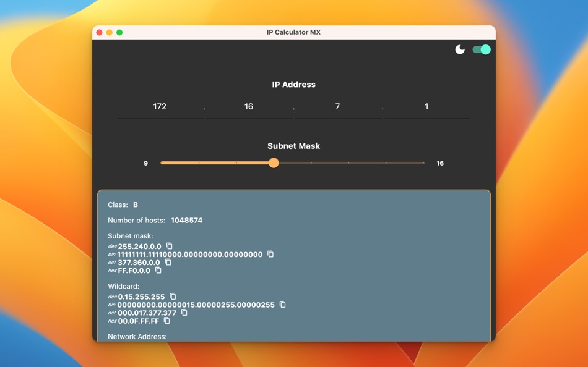Select the class value B
This screenshot has height=367, width=588.
pyautogui.click(x=136, y=205)
